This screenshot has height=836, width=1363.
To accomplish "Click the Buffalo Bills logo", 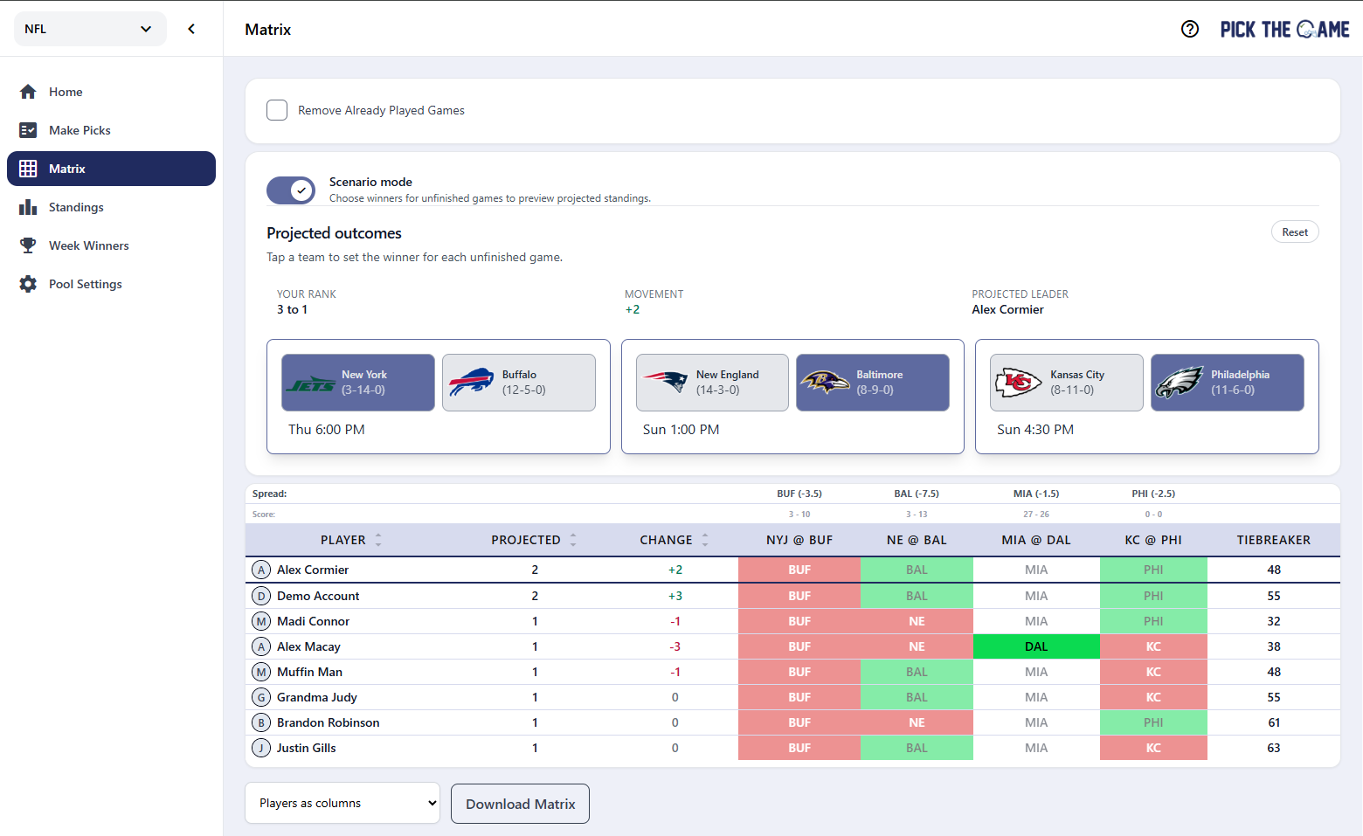I will coord(471,383).
